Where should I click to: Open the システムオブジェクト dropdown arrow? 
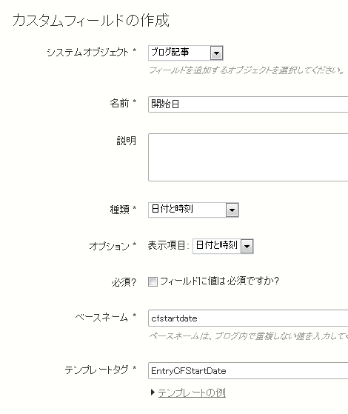216,53
